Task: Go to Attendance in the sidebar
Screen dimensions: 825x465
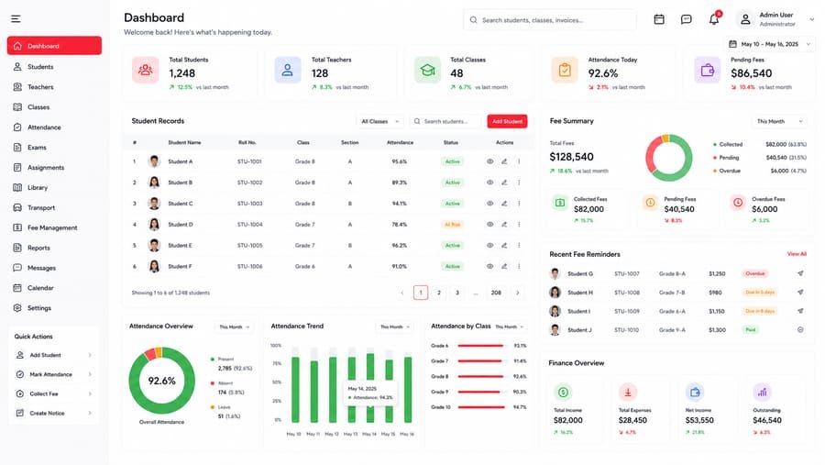Action: [54, 127]
